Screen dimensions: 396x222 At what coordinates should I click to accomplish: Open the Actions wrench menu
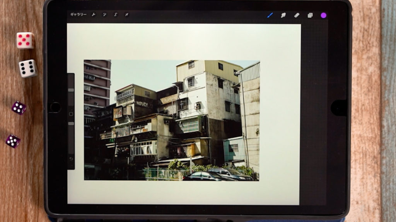click(x=94, y=15)
